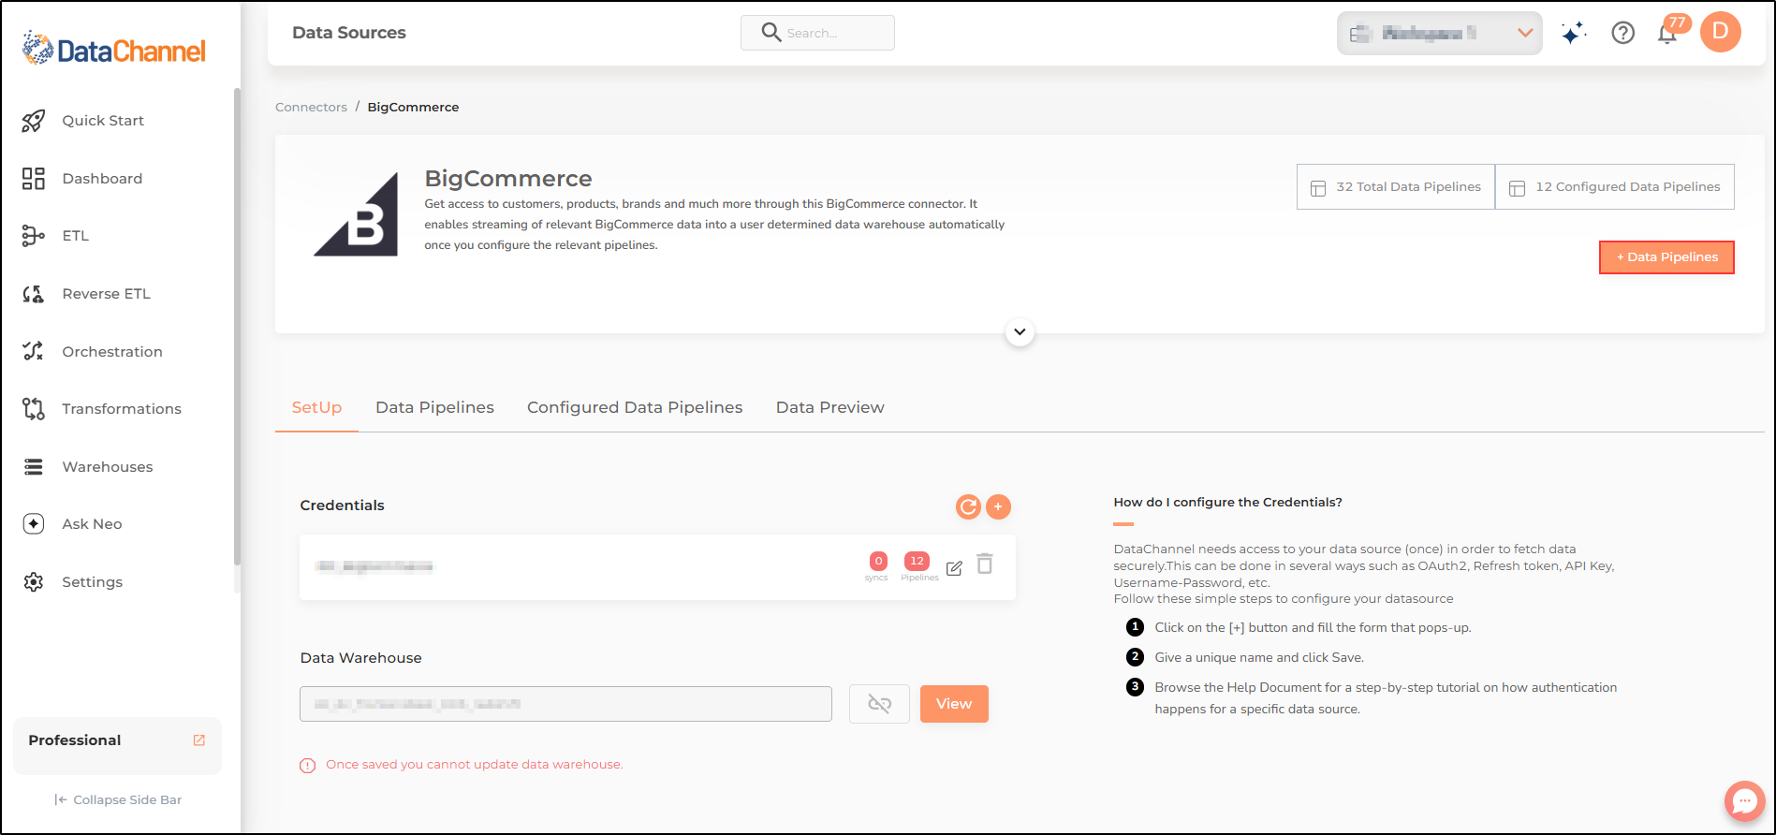Open the ETL sidebar icon
This screenshot has width=1776, height=835.
[34, 236]
